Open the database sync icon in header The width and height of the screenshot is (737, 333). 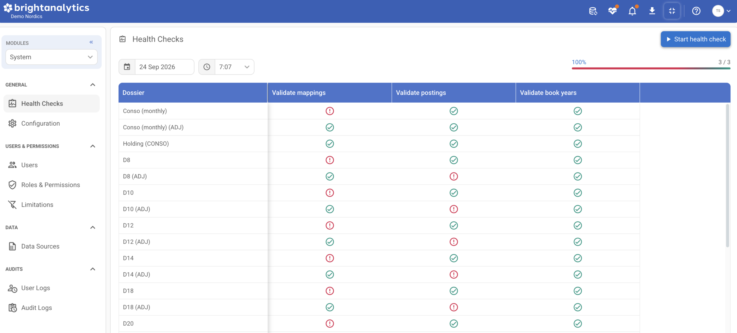click(x=593, y=11)
